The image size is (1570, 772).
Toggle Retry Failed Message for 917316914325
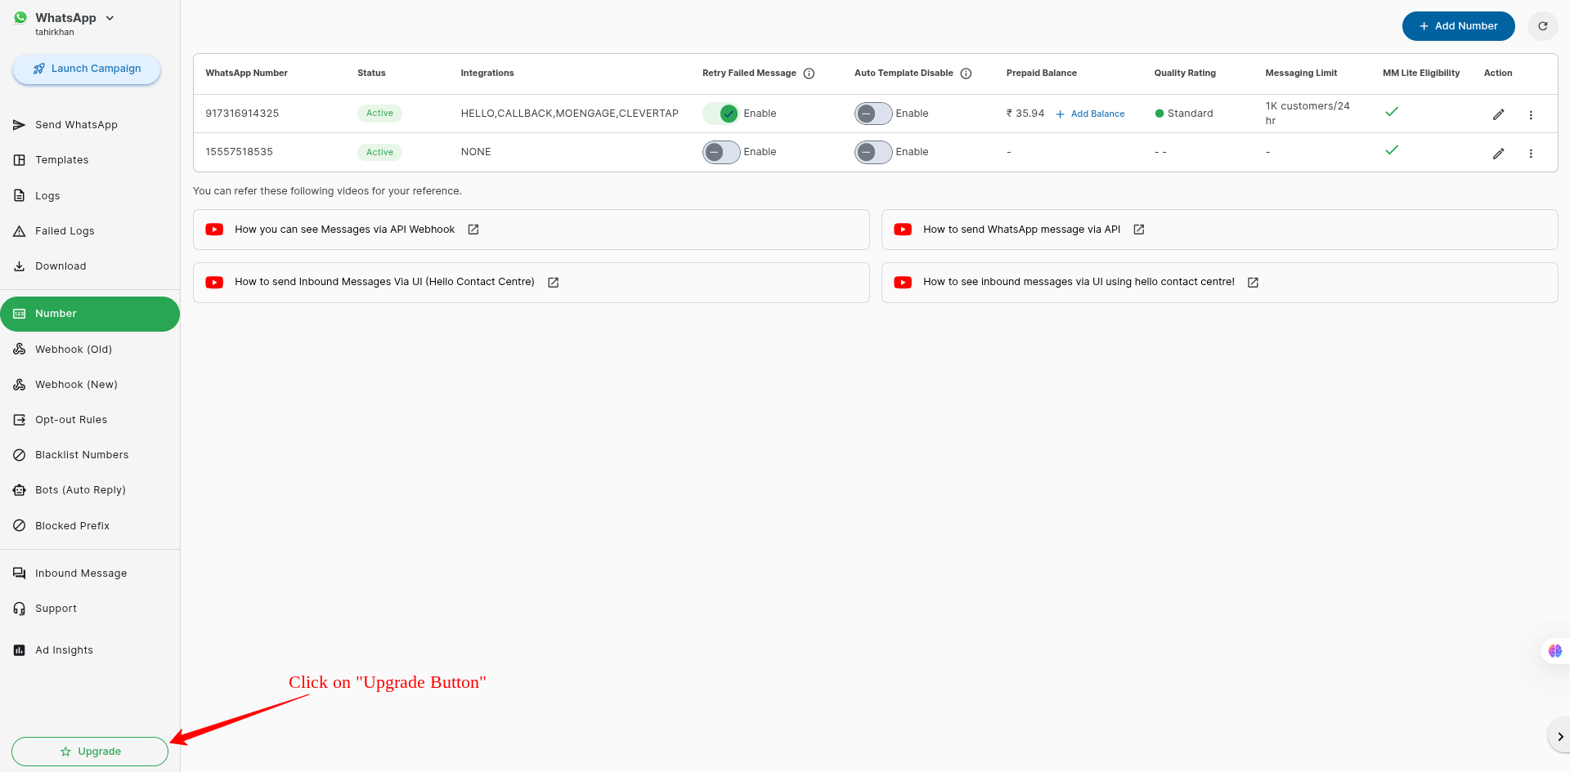pos(721,114)
